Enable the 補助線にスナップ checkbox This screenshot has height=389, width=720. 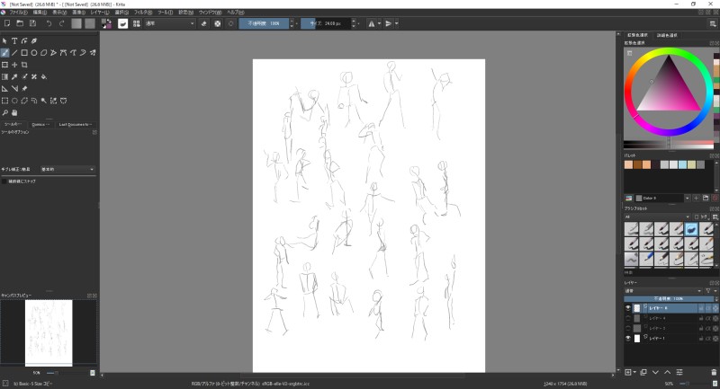point(4,181)
